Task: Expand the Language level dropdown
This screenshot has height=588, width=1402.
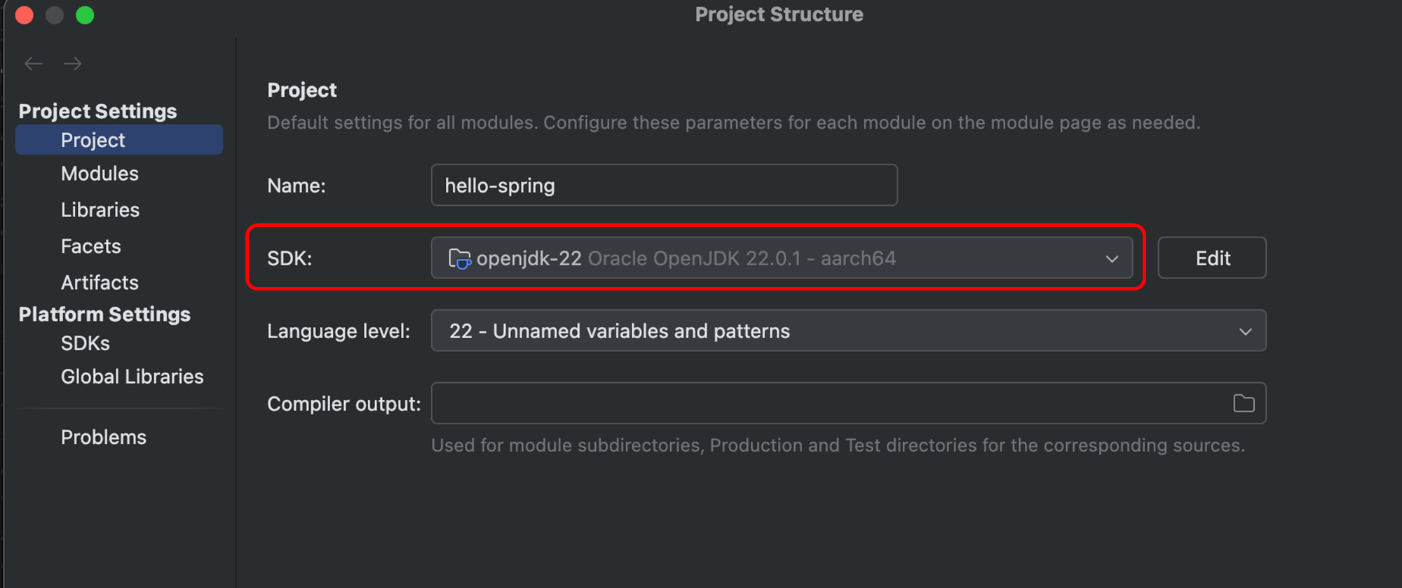Action: pyautogui.click(x=848, y=331)
